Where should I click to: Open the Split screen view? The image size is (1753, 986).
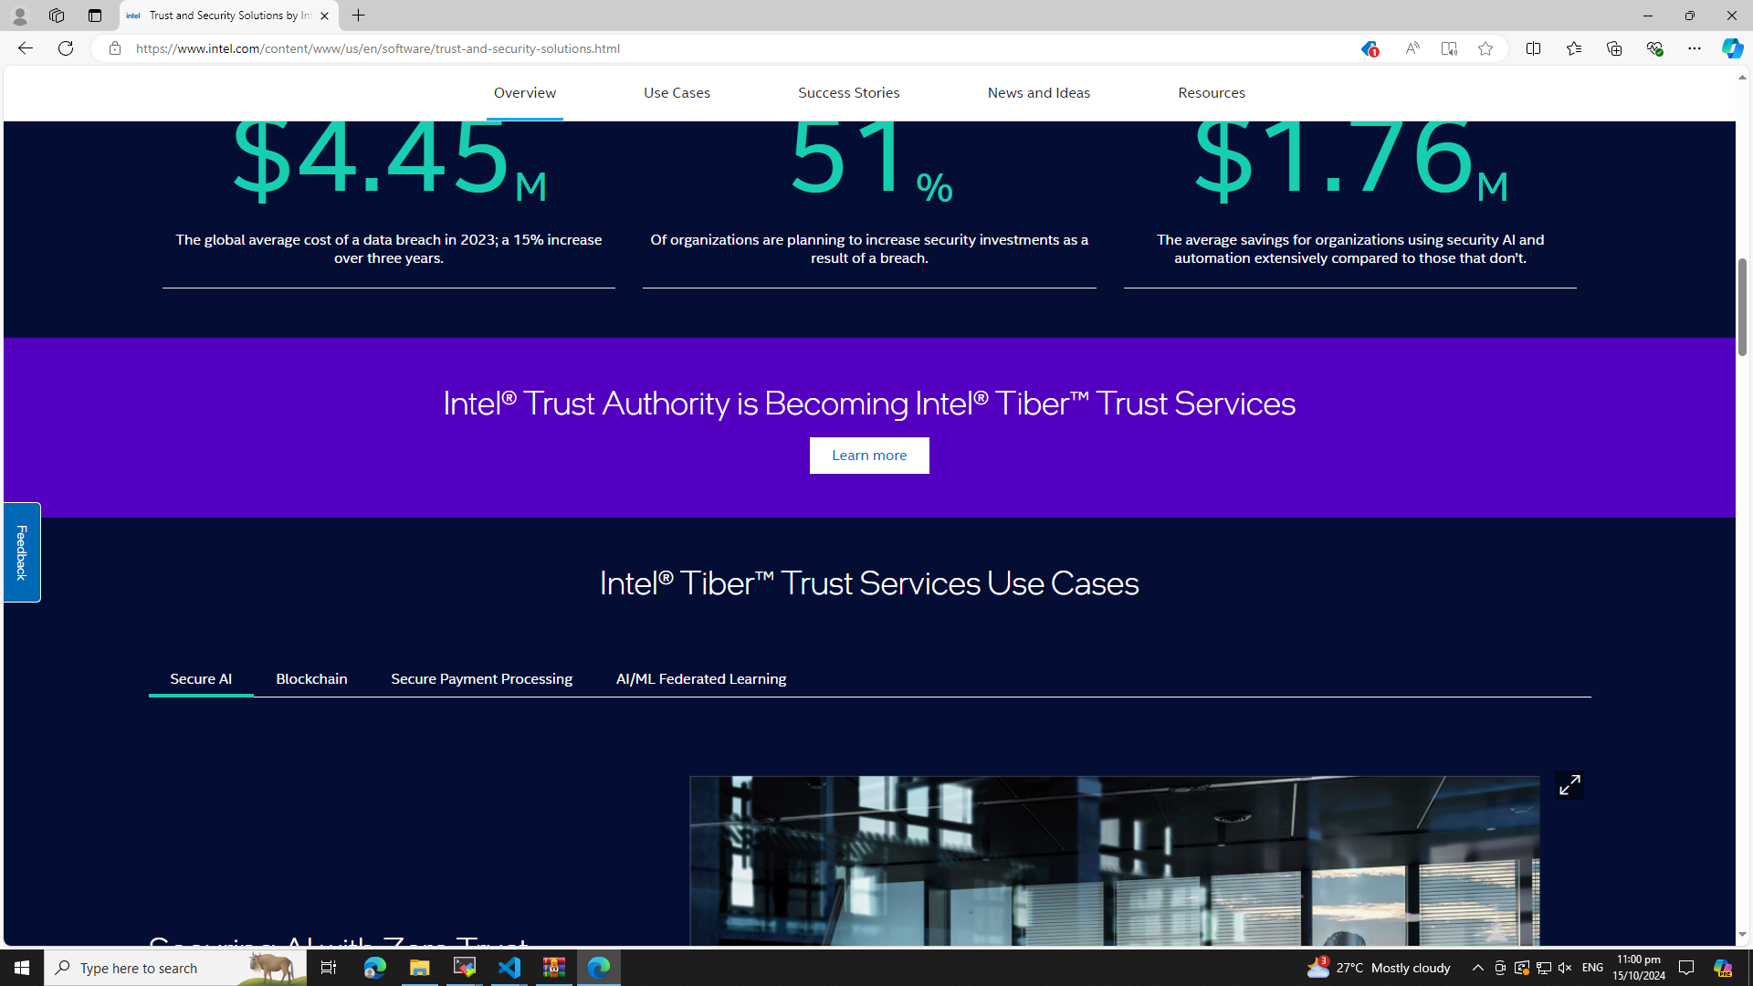click(1533, 48)
